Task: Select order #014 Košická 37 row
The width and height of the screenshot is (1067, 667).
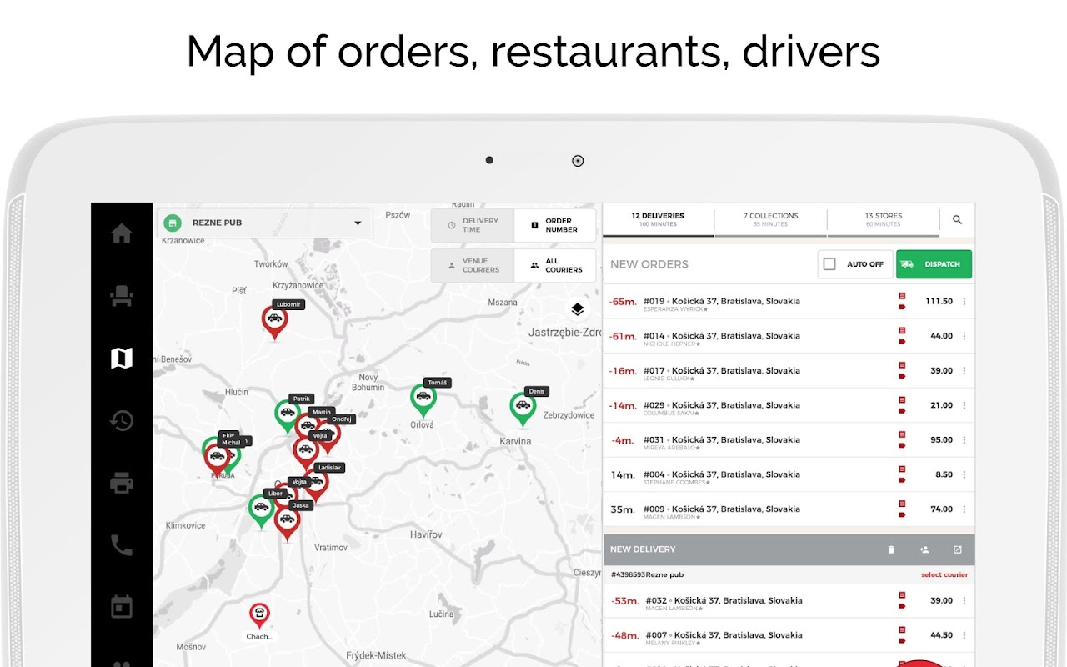Action: pyautogui.click(x=789, y=336)
